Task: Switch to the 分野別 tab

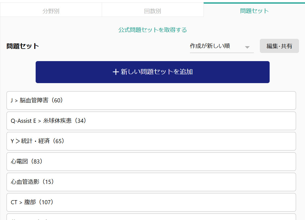Action: (x=51, y=11)
